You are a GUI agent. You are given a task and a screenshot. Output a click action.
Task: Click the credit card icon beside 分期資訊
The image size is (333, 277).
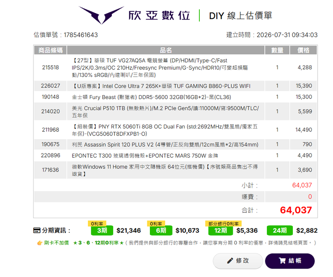37,230
